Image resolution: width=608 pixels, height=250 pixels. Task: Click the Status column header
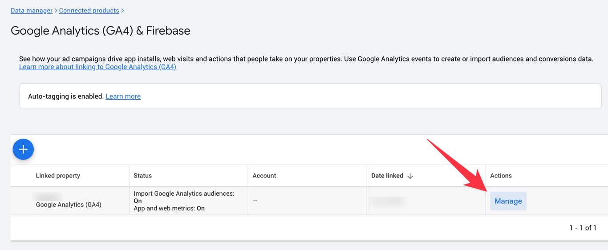pyautogui.click(x=142, y=176)
